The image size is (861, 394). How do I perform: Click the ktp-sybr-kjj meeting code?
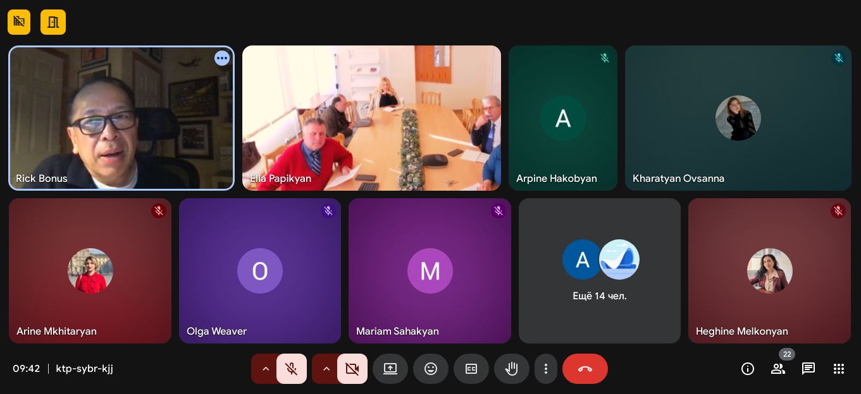(84, 369)
